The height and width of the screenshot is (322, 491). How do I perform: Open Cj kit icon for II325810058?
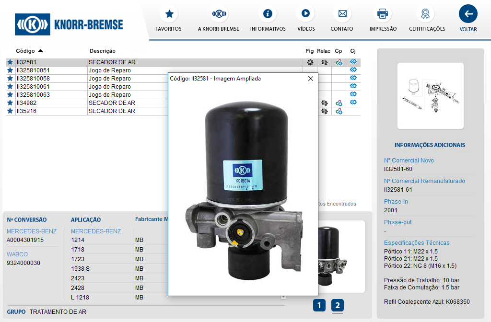(353, 79)
